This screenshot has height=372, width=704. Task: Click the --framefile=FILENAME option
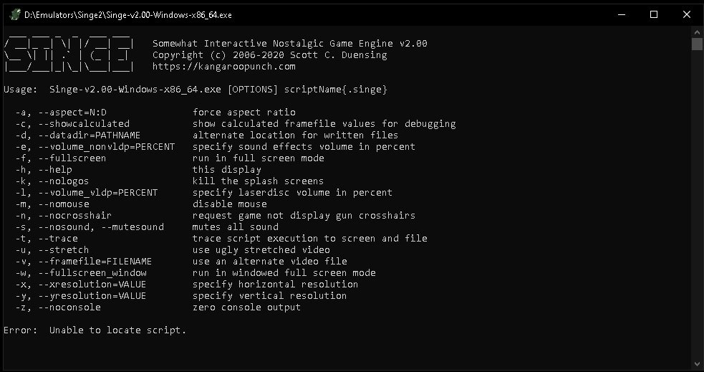[95, 261]
